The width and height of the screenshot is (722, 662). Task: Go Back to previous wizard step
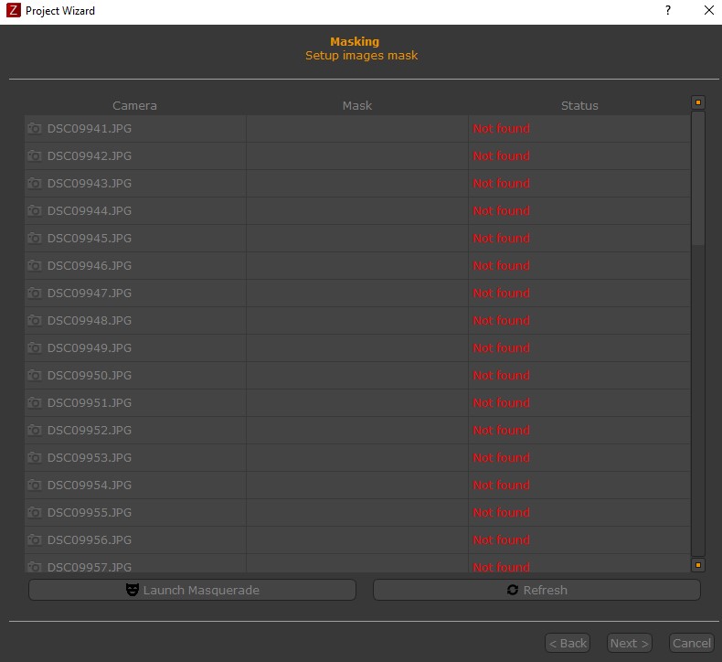coord(567,643)
